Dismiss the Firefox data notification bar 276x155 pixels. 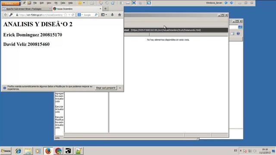click(x=120, y=88)
